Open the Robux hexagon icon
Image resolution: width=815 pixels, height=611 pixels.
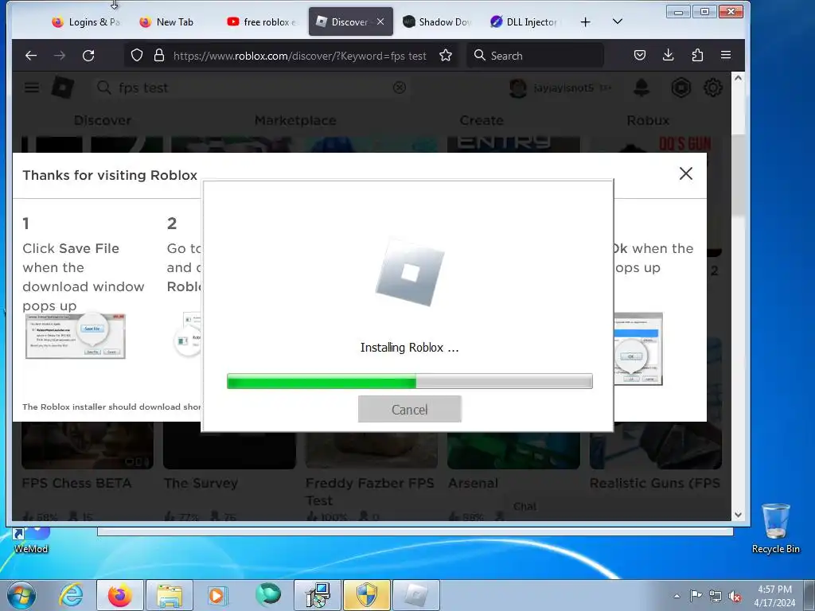pyautogui.click(x=681, y=88)
